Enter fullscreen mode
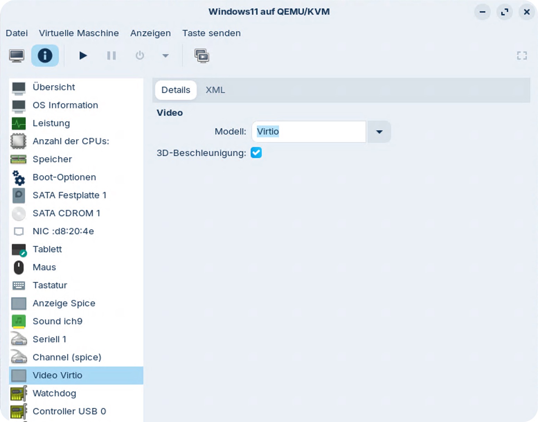Screen dimensions: 538x422 [521, 55]
